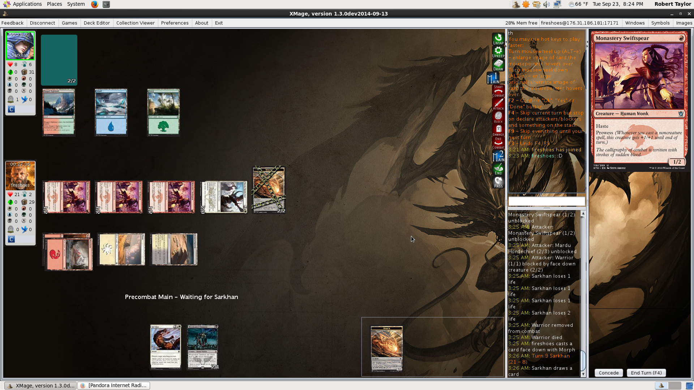The height and width of the screenshot is (390, 694).
Task: Open the Places menu in top panel
Action: (x=54, y=4)
